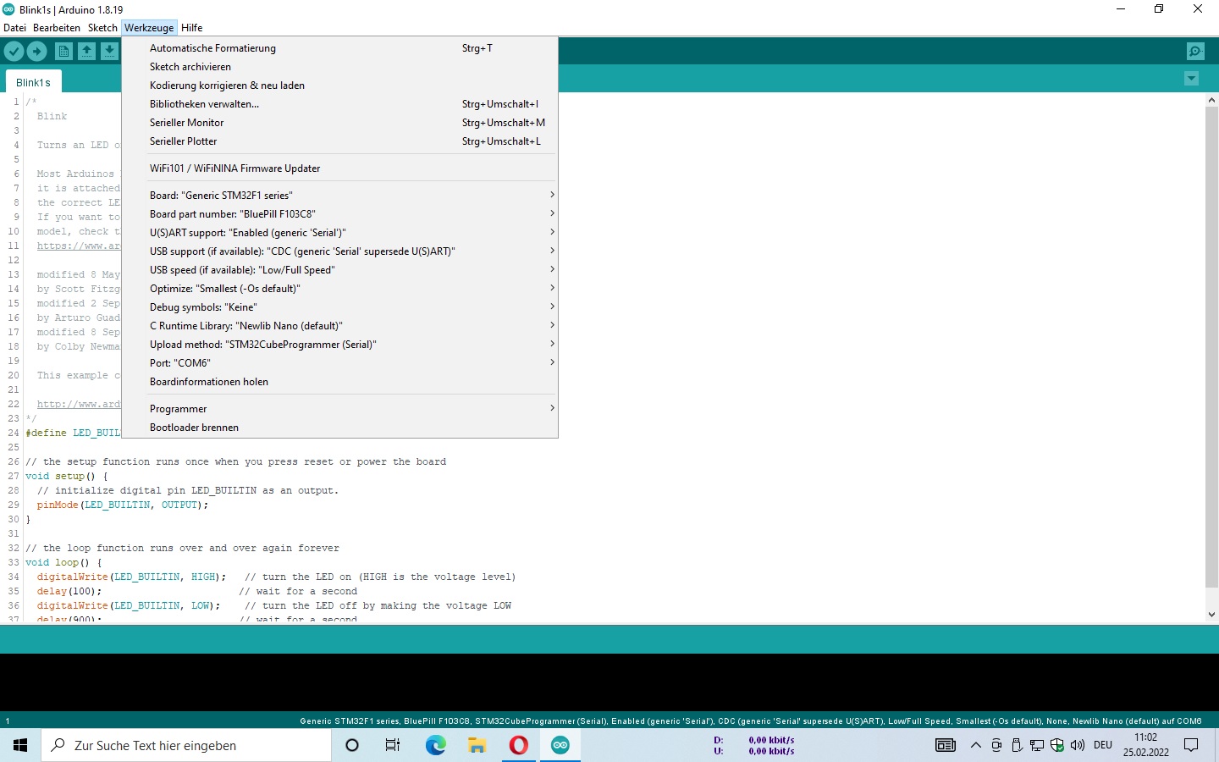
Task: Select the Blink1s sketch tab
Action: tap(34, 82)
